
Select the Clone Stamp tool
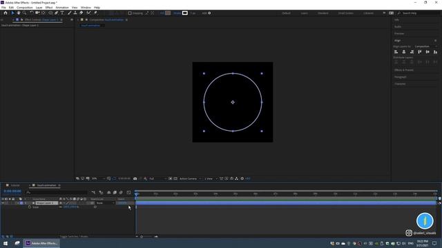(75, 13)
